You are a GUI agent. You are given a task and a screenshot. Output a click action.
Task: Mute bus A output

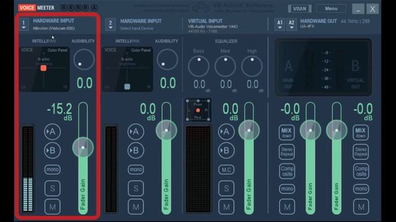tap(287, 207)
